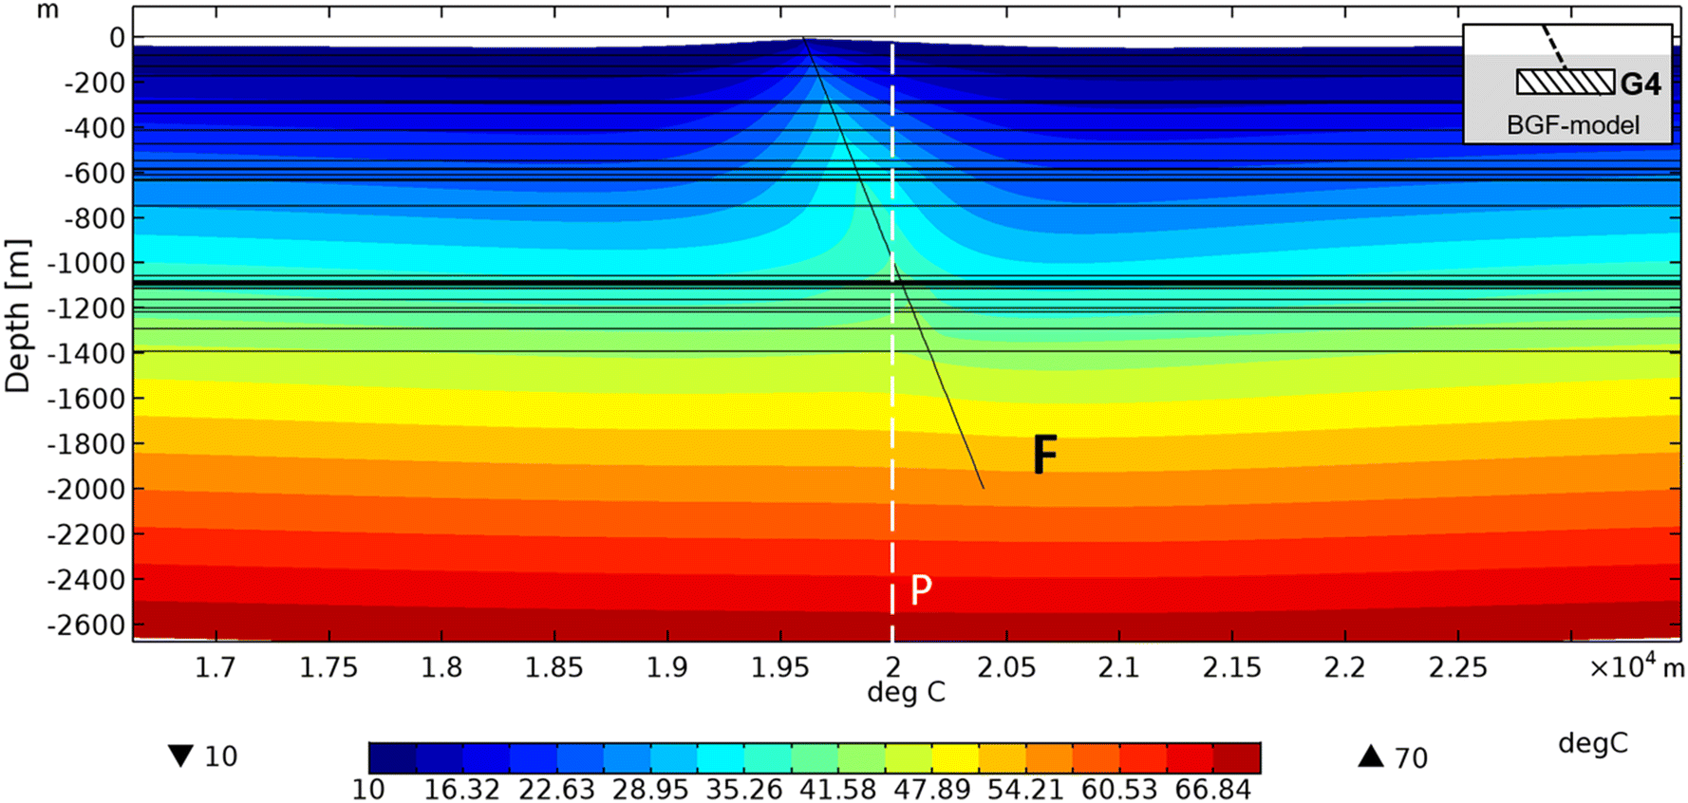Click the deg C label below x-axis
Screen dimensions: 1688x803
coord(906,693)
